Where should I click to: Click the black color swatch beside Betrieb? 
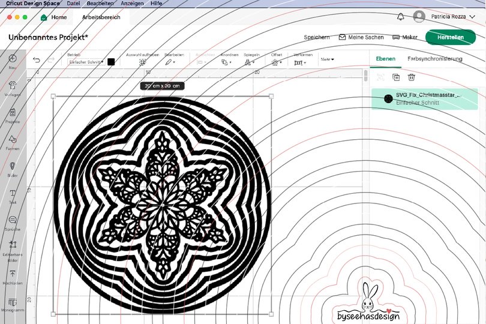click(x=111, y=62)
